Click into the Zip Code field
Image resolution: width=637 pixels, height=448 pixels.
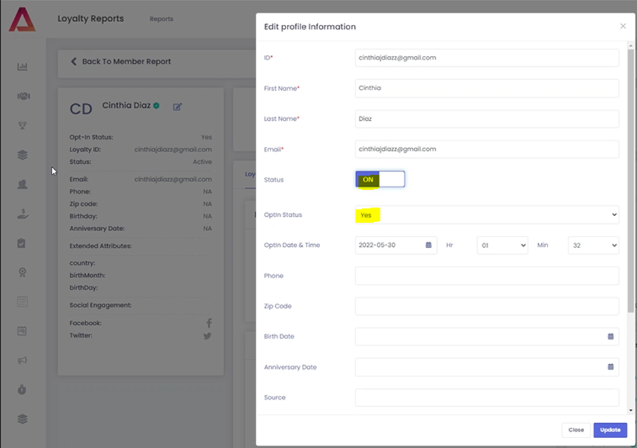[x=487, y=306]
